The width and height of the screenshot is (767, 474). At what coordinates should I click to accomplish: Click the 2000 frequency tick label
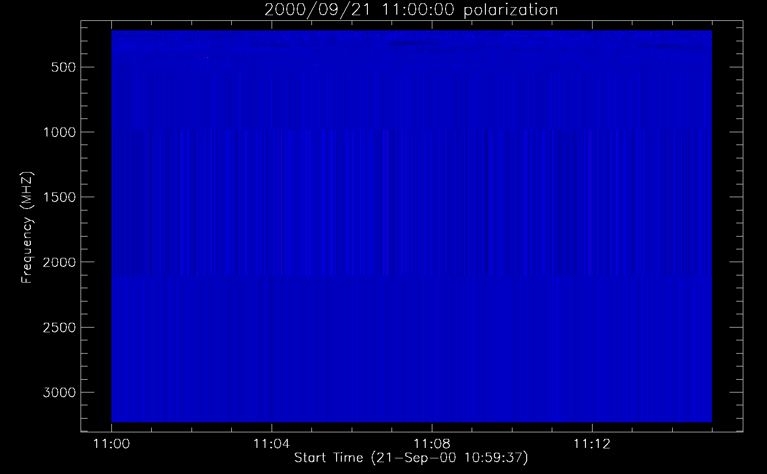click(x=59, y=262)
